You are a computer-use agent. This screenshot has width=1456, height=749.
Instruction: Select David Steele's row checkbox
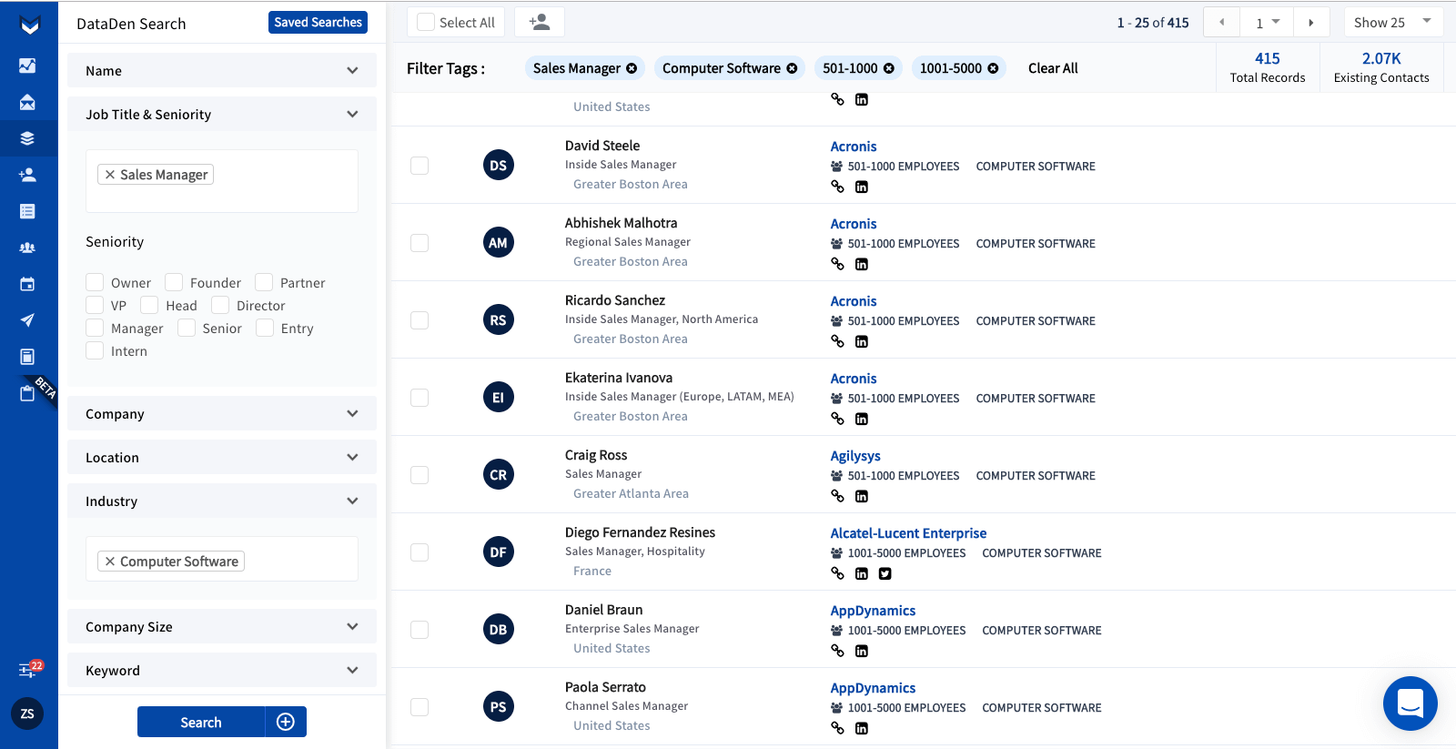tap(420, 166)
